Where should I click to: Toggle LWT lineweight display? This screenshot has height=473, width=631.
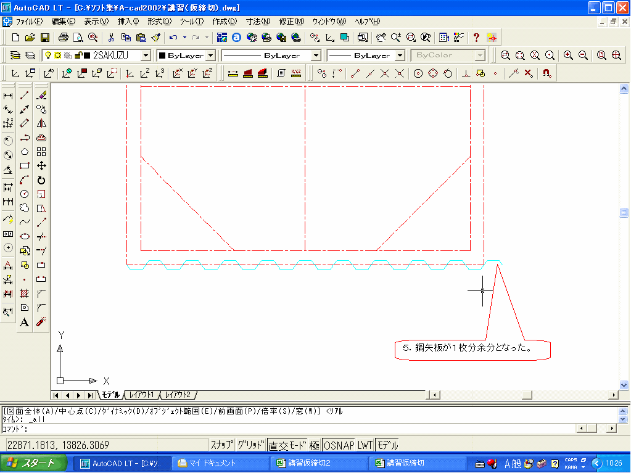[x=365, y=445]
